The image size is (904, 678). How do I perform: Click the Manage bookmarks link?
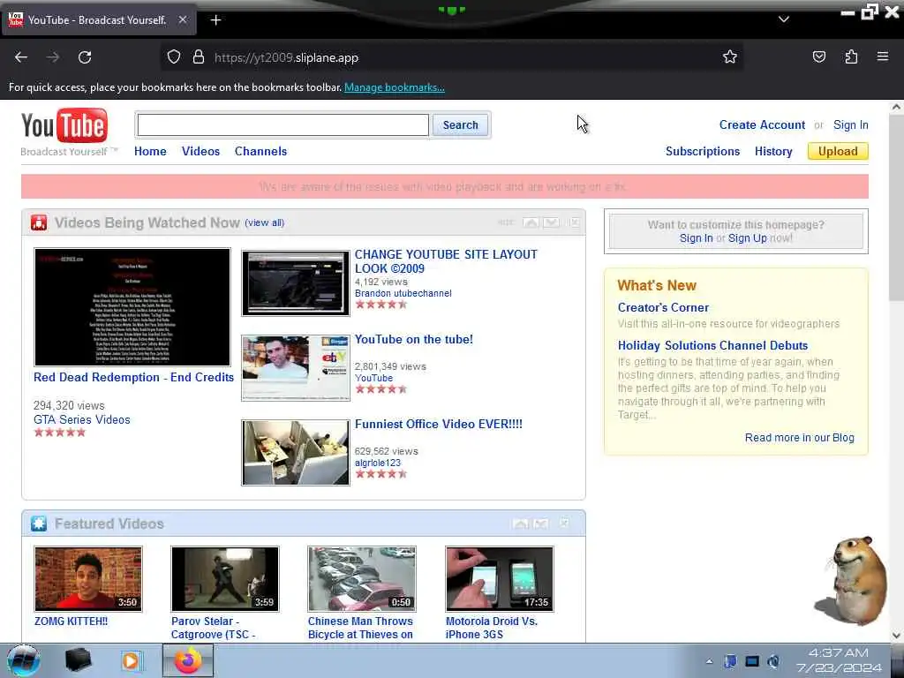coord(395,87)
